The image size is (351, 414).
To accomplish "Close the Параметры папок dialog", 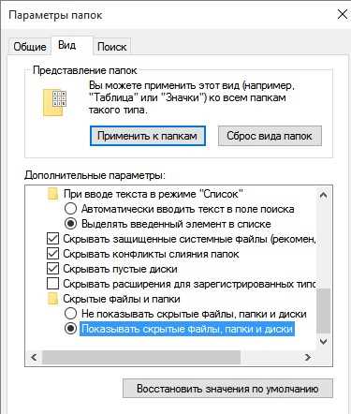I will coord(342,14).
